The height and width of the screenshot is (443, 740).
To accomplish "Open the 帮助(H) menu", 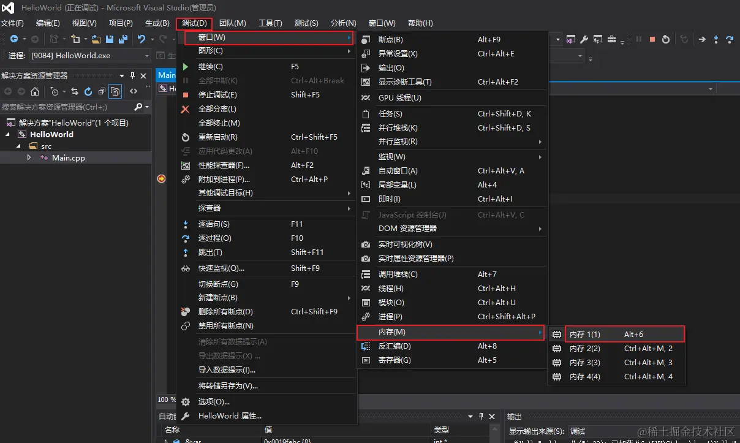I will pyautogui.click(x=420, y=23).
